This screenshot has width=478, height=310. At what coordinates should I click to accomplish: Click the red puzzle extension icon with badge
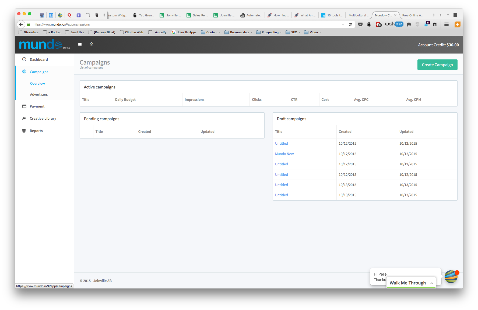(x=379, y=24)
